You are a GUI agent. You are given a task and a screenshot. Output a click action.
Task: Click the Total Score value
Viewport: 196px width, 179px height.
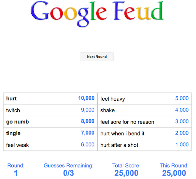(x=126, y=173)
